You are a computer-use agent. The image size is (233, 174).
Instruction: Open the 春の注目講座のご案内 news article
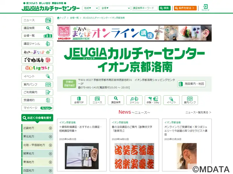[132, 129]
